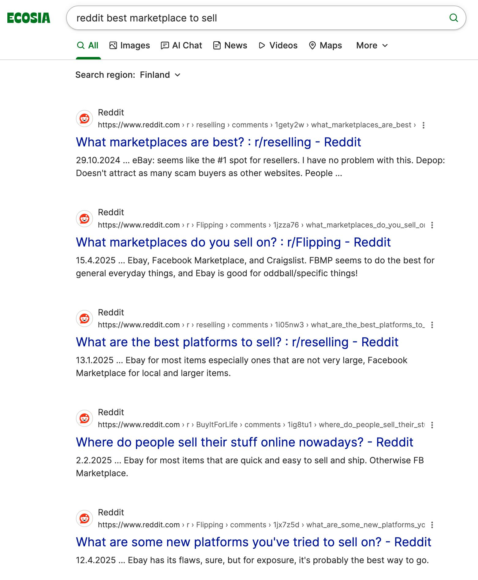Click the AI Chat speech bubble icon
This screenshot has width=478, height=580.
point(165,45)
